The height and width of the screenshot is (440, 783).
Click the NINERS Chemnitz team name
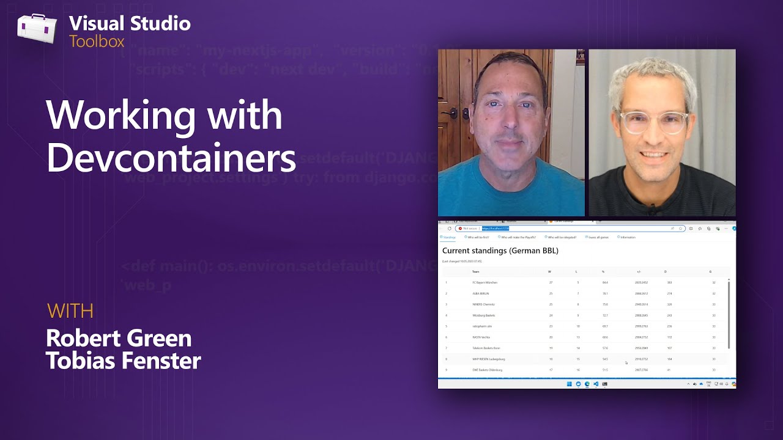tap(483, 304)
